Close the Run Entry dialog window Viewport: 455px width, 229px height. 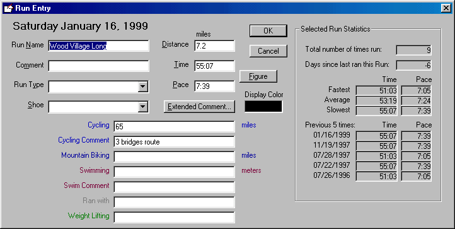click(446, 8)
